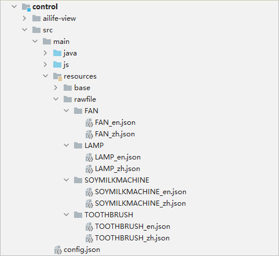Viewport: 279px width, 256px height.
Task: Select the LAMP_en.json file
Action: pyautogui.click(x=118, y=157)
